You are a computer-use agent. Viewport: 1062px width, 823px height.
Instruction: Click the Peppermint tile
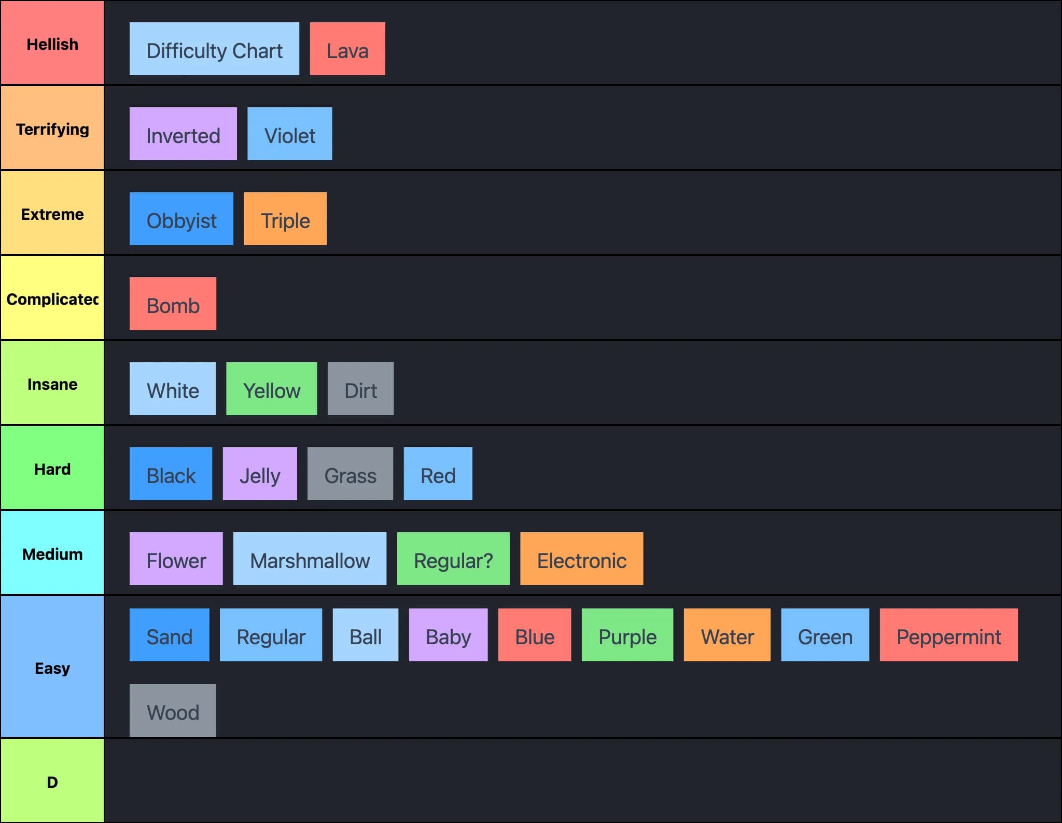click(x=949, y=635)
